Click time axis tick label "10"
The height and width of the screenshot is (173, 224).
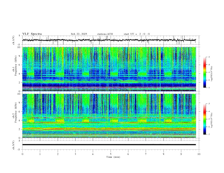199,154
